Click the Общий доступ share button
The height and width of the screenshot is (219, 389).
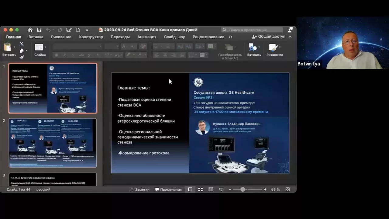point(269,36)
